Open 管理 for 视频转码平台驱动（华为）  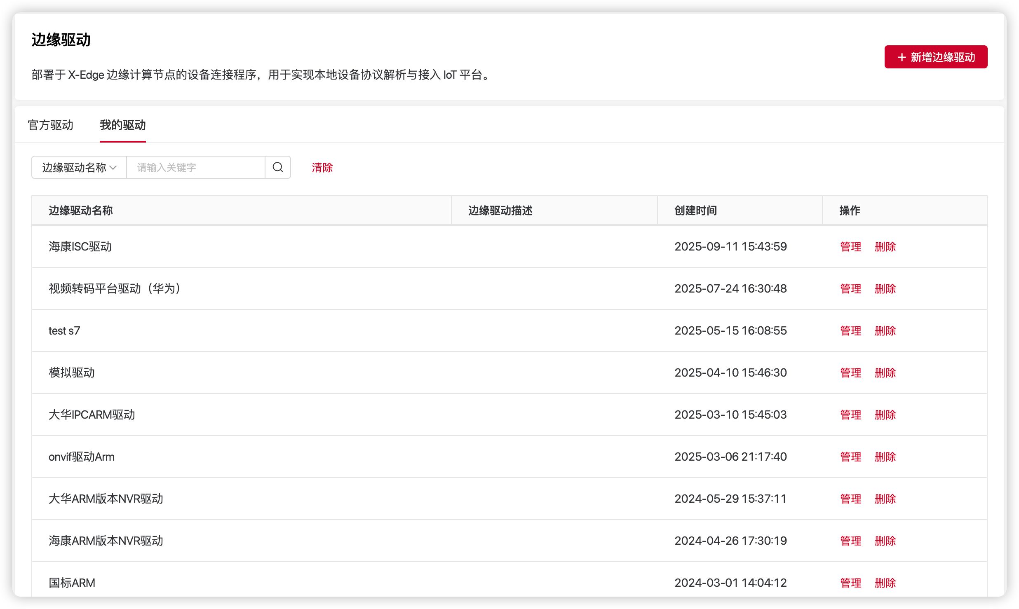pos(850,288)
